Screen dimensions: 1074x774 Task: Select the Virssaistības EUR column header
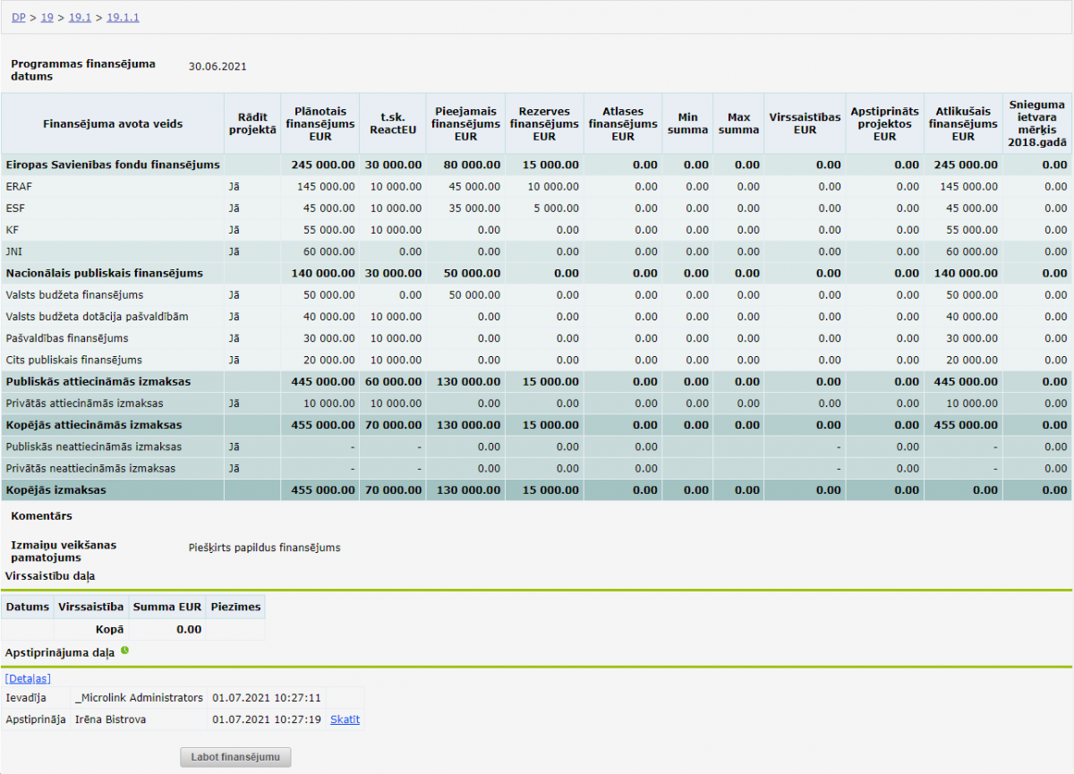(x=805, y=123)
